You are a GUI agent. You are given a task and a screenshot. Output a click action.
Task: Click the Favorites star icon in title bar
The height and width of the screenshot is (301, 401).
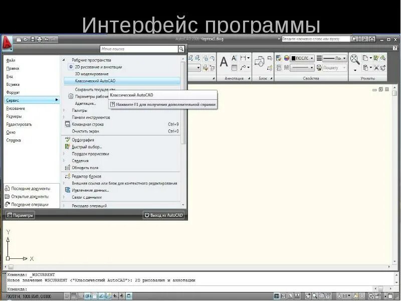[372, 39]
